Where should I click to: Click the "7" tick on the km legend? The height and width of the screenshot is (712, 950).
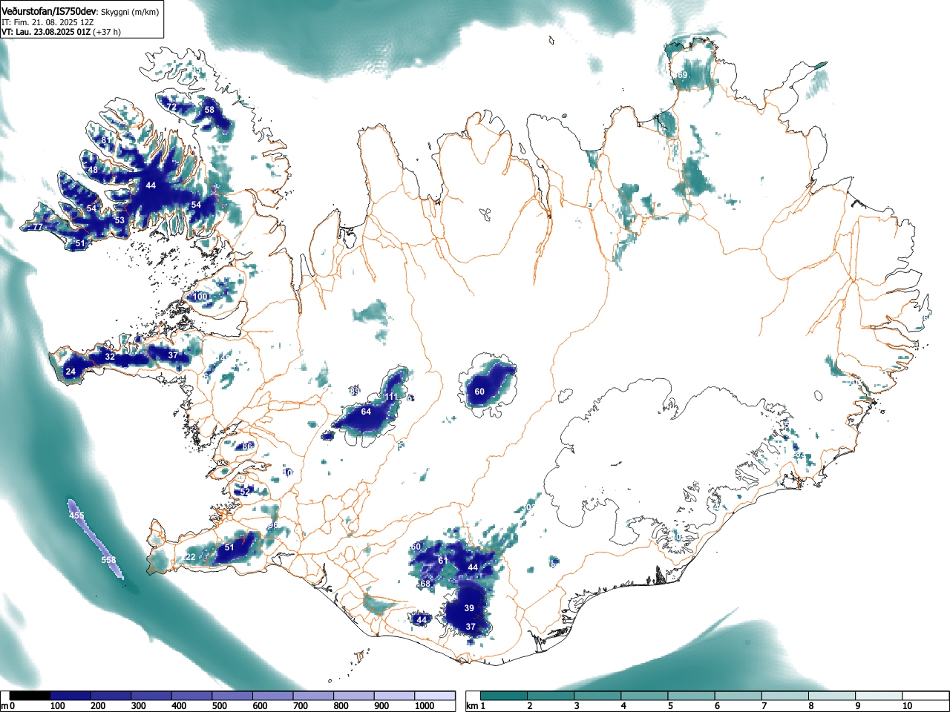click(764, 705)
